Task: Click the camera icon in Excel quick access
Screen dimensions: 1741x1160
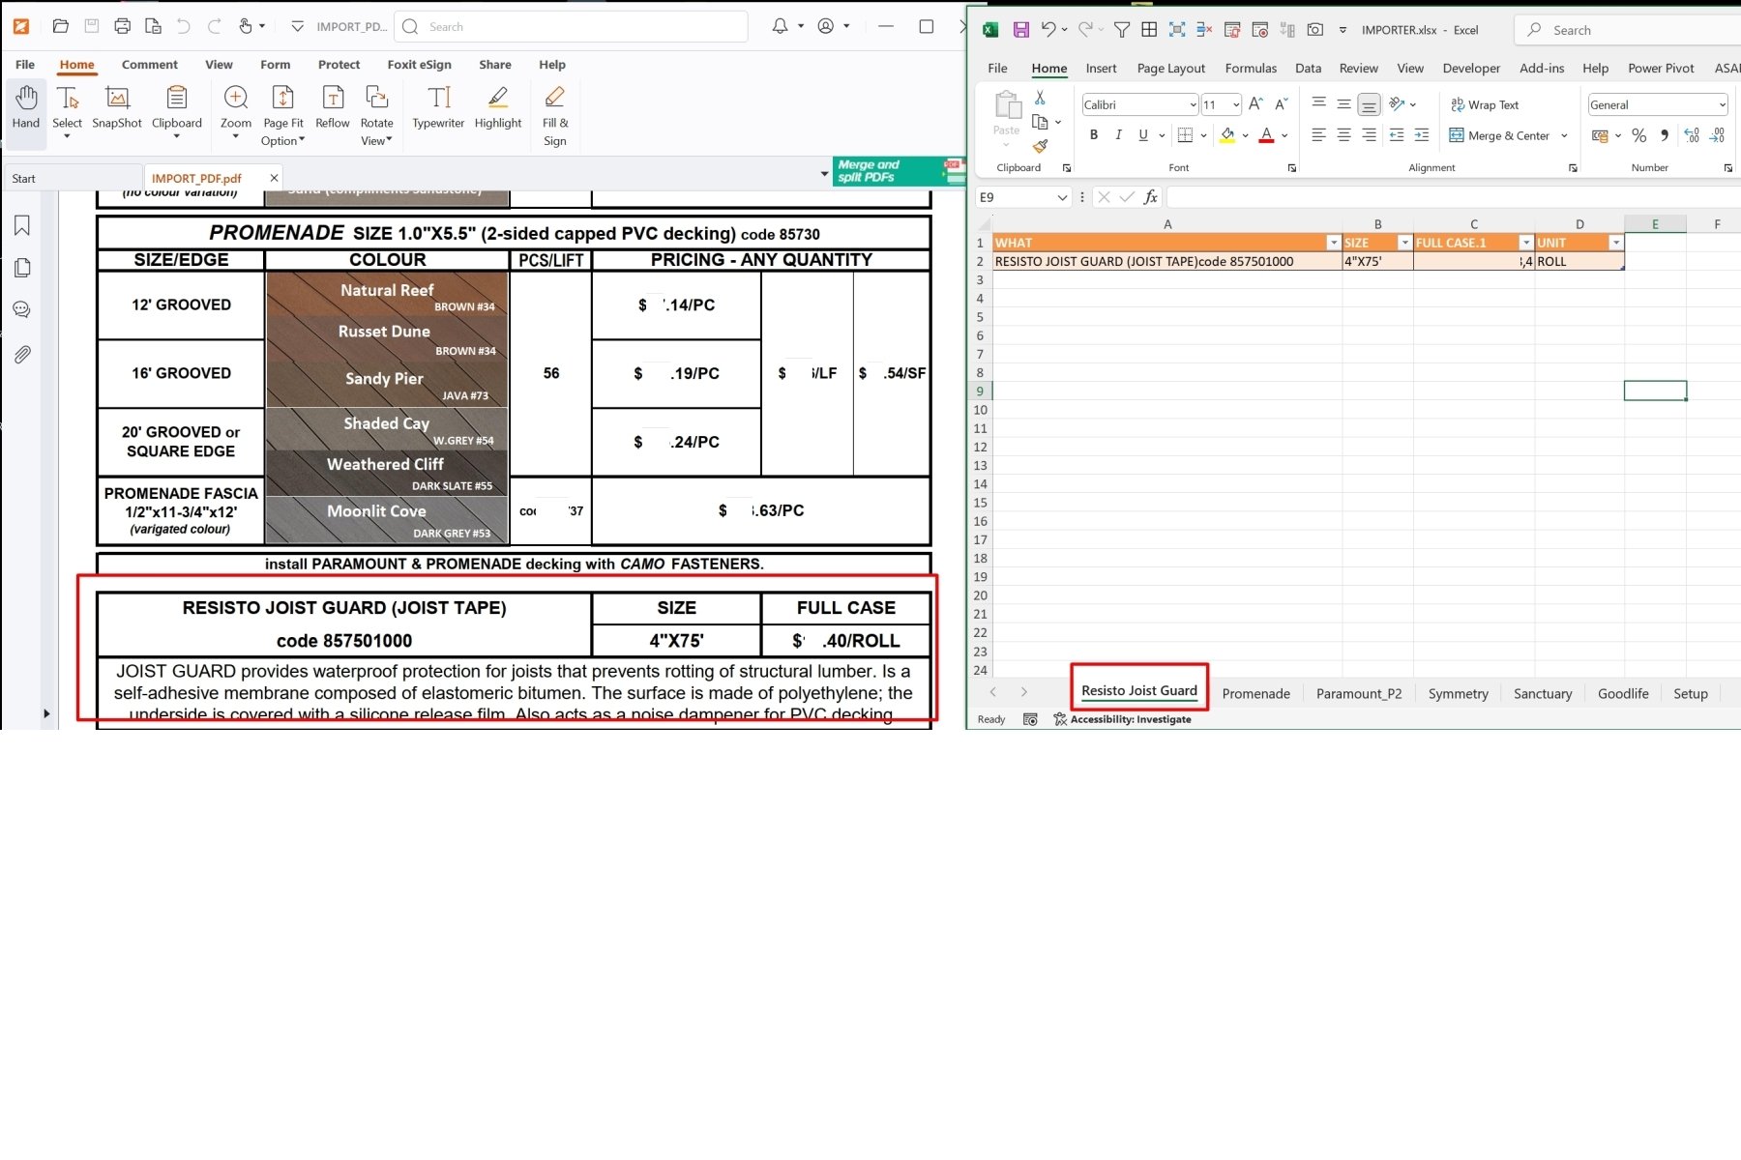Action: 1314,30
